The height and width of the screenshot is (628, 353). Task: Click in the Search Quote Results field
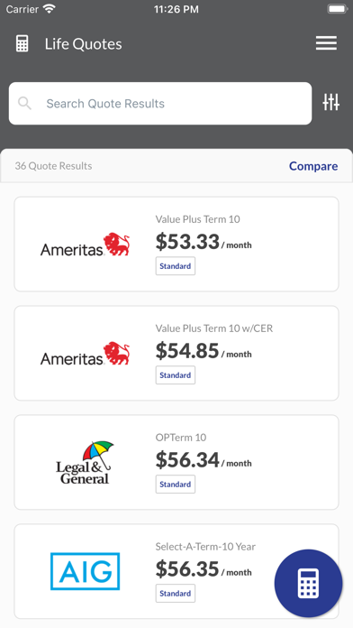160,104
